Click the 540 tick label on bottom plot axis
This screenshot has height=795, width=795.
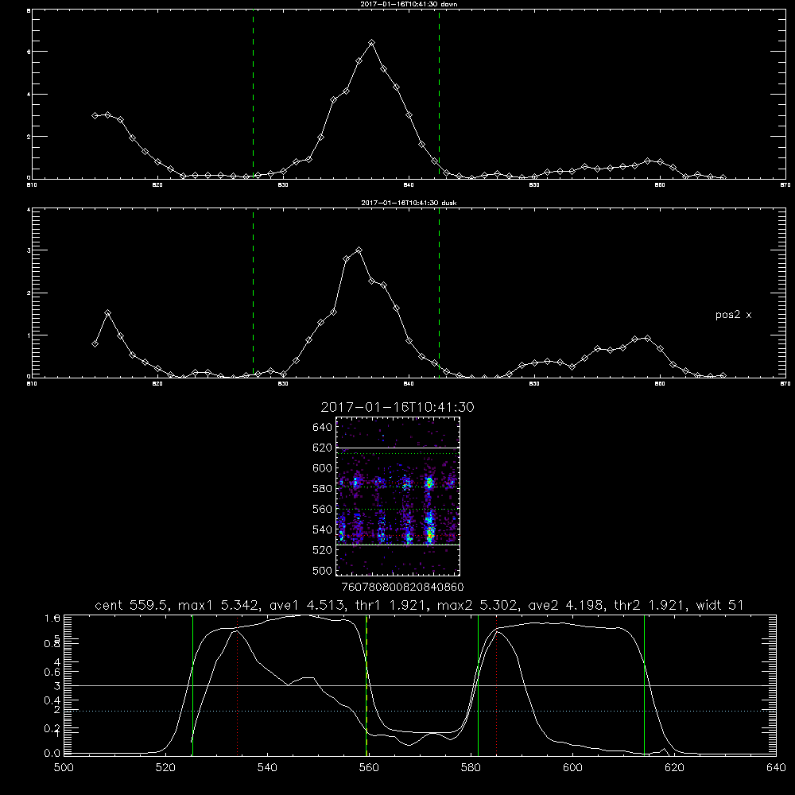[266, 768]
